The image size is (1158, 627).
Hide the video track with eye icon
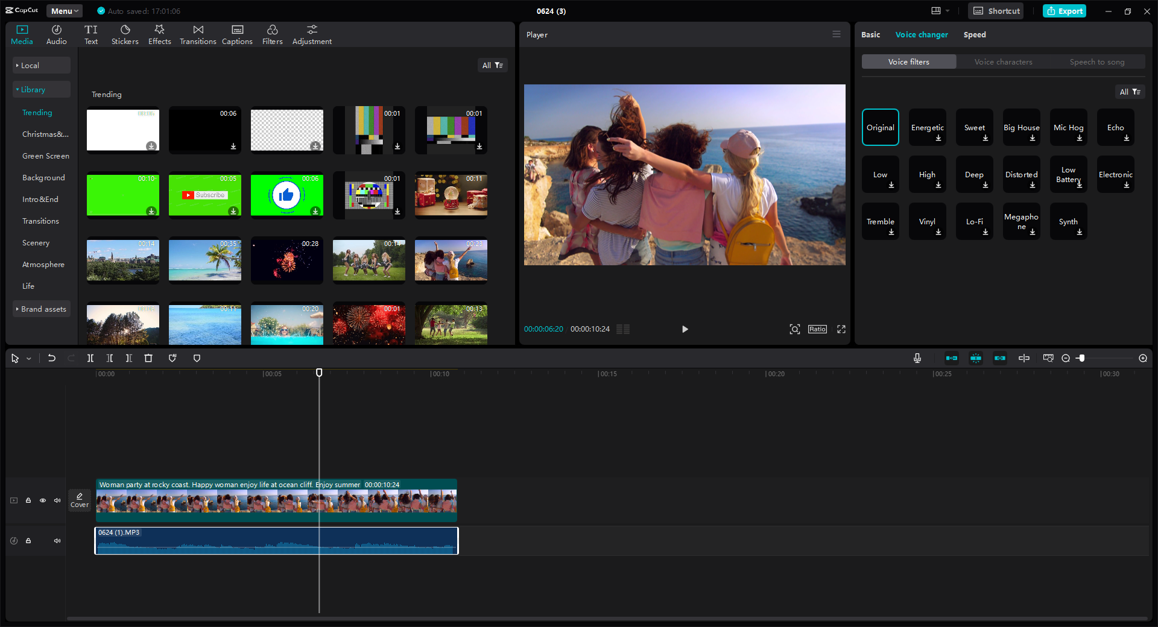point(43,500)
